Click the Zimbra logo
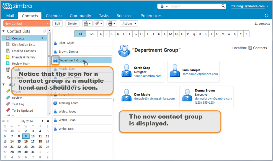The height and width of the screenshot is (161, 273). point(17,6)
